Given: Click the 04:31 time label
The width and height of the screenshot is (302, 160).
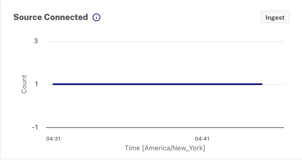Looking at the screenshot, I should [53, 139].
